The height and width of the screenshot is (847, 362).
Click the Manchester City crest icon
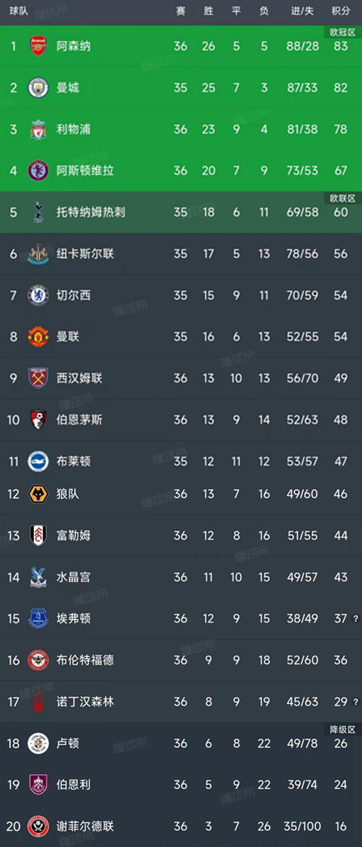[x=38, y=88]
